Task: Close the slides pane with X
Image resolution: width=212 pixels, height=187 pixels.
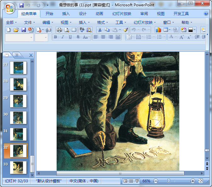Action: [31, 55]
